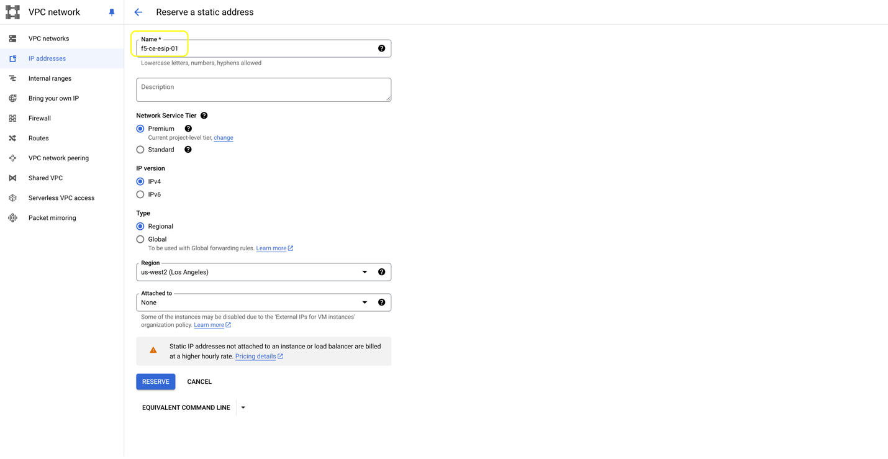Select the Standard network service tier
888x459 pixels.
[x=140, y=149]
